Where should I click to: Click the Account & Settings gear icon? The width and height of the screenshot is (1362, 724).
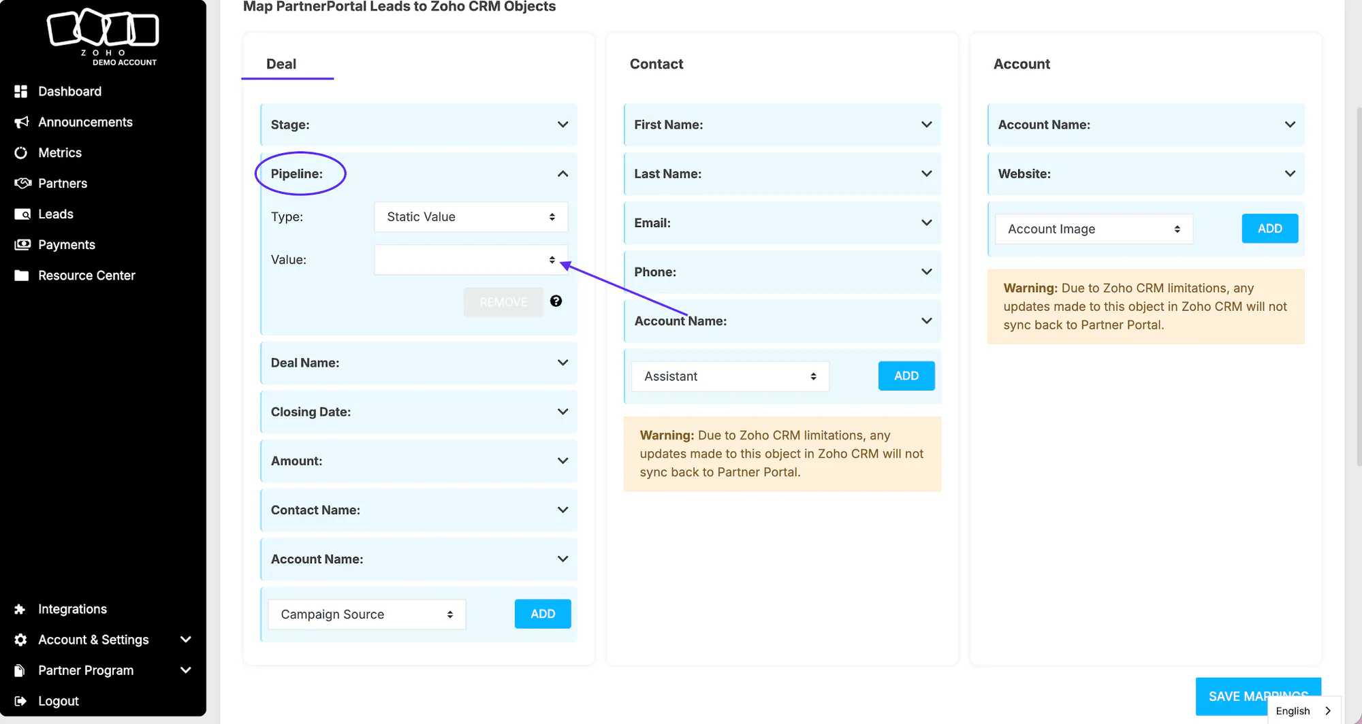coord(21,640)
